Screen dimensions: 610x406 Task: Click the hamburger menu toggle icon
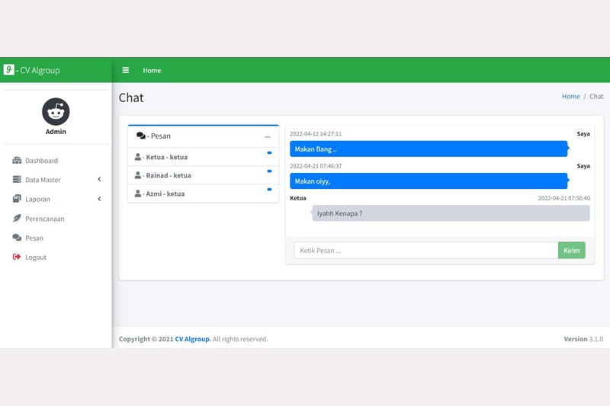point(126,70)
